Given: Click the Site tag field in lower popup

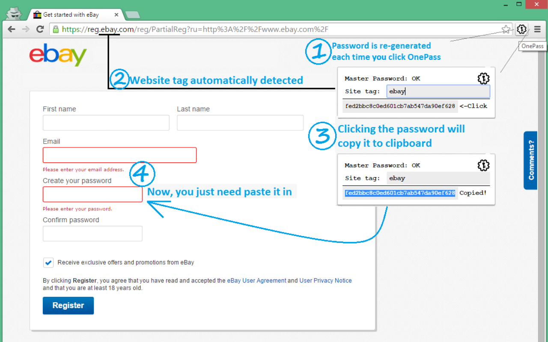Looking at the screenshot, I should point(438,178).
